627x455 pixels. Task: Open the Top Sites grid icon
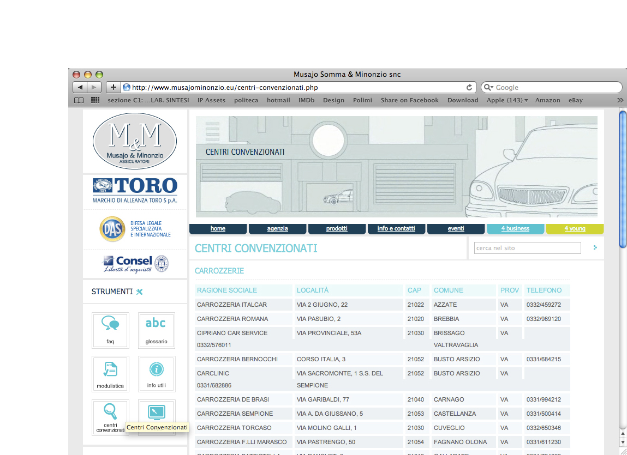coord(95,100)
